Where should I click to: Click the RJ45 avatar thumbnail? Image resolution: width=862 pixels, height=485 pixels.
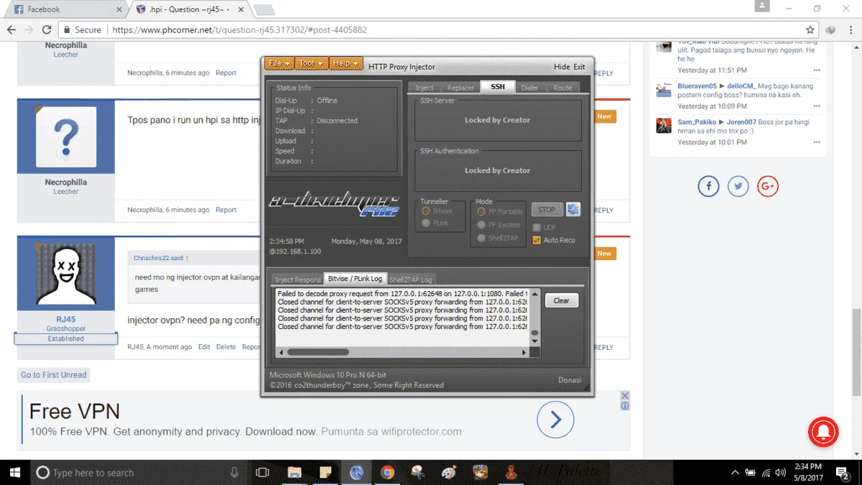pyautogui.click(x=66, y=274)
